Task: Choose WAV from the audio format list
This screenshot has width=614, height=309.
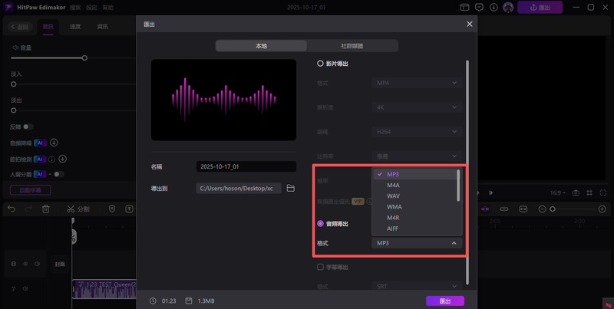Action: pos(393,196)
